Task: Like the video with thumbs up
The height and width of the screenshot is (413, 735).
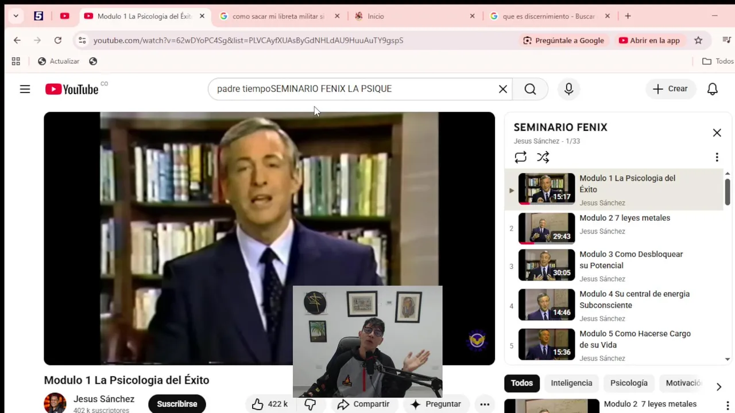Action: [x=269, y=404]
